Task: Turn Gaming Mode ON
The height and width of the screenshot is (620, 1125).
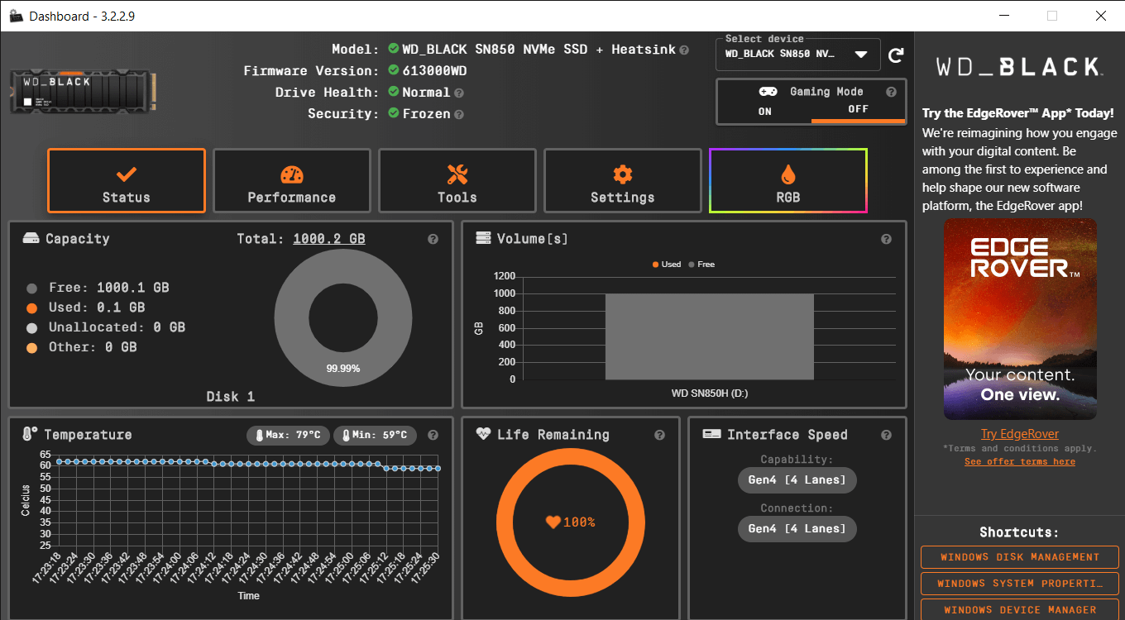Action: (765, 111)
